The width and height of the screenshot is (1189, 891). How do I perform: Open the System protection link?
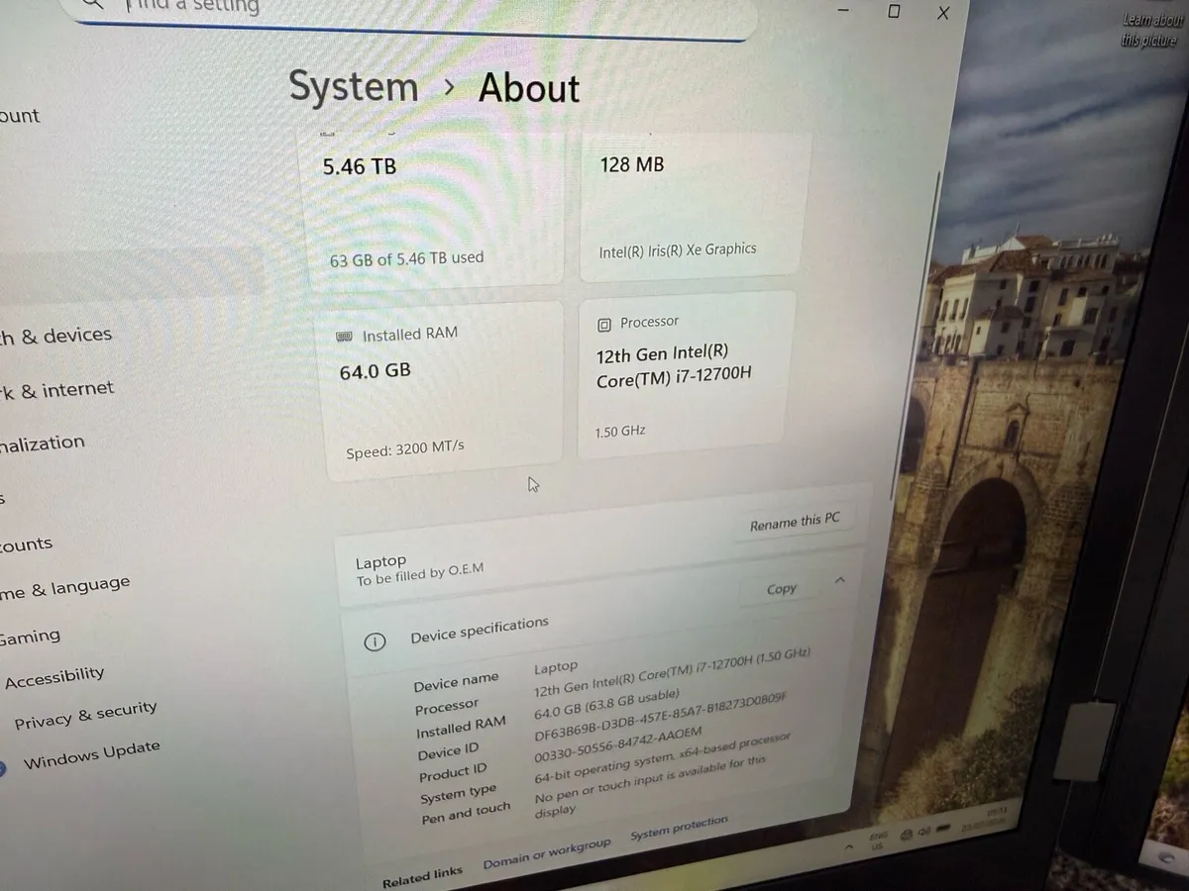point(680,828)
